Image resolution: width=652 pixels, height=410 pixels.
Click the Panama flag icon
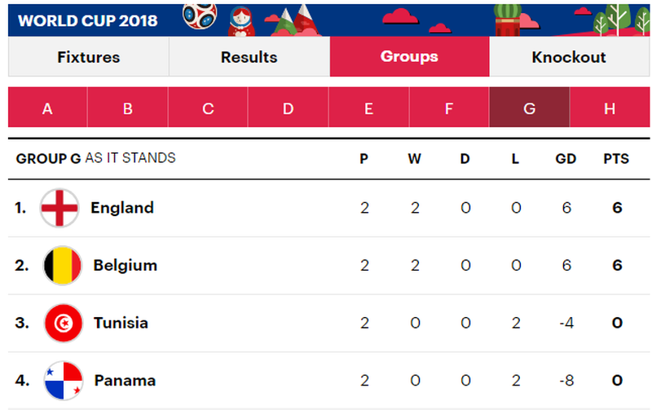[63, 381]
